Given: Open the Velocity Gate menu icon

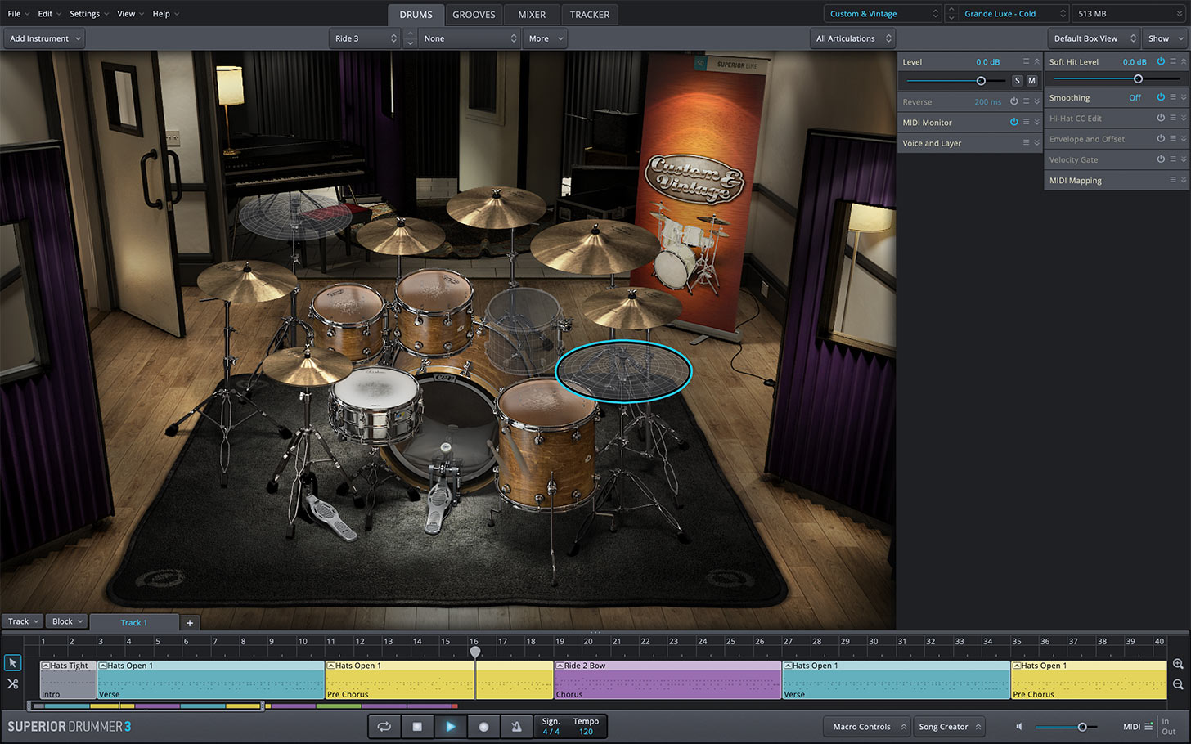Looking at the screenshot, I should tap(1173, 159).
